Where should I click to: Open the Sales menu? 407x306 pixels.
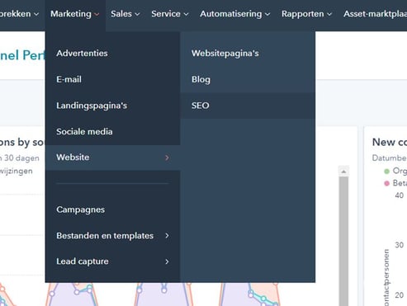(125, 14)
